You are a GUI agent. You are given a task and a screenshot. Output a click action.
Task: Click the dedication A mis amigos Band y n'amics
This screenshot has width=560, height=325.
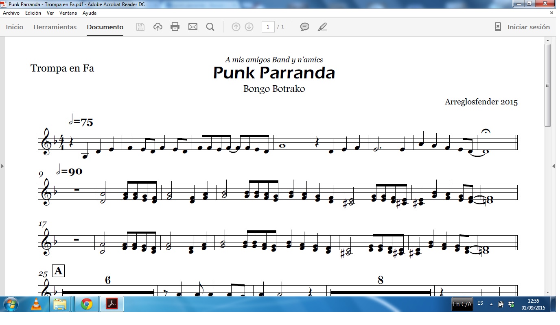tap(274, 60)
